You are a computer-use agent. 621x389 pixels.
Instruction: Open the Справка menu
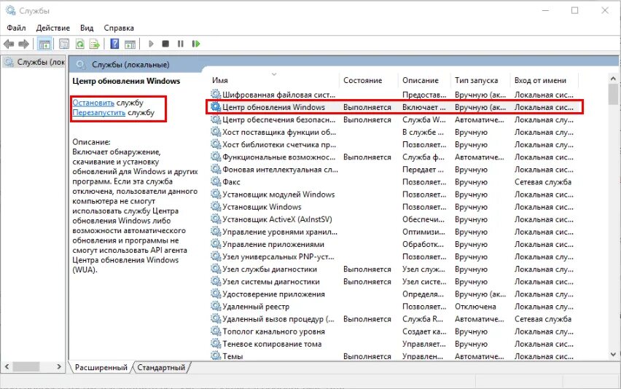pyautogui.click(x=119, y=28)
